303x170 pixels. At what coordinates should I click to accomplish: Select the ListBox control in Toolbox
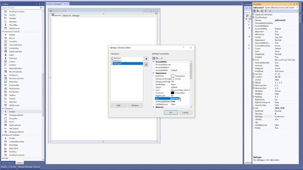point(12,62)
